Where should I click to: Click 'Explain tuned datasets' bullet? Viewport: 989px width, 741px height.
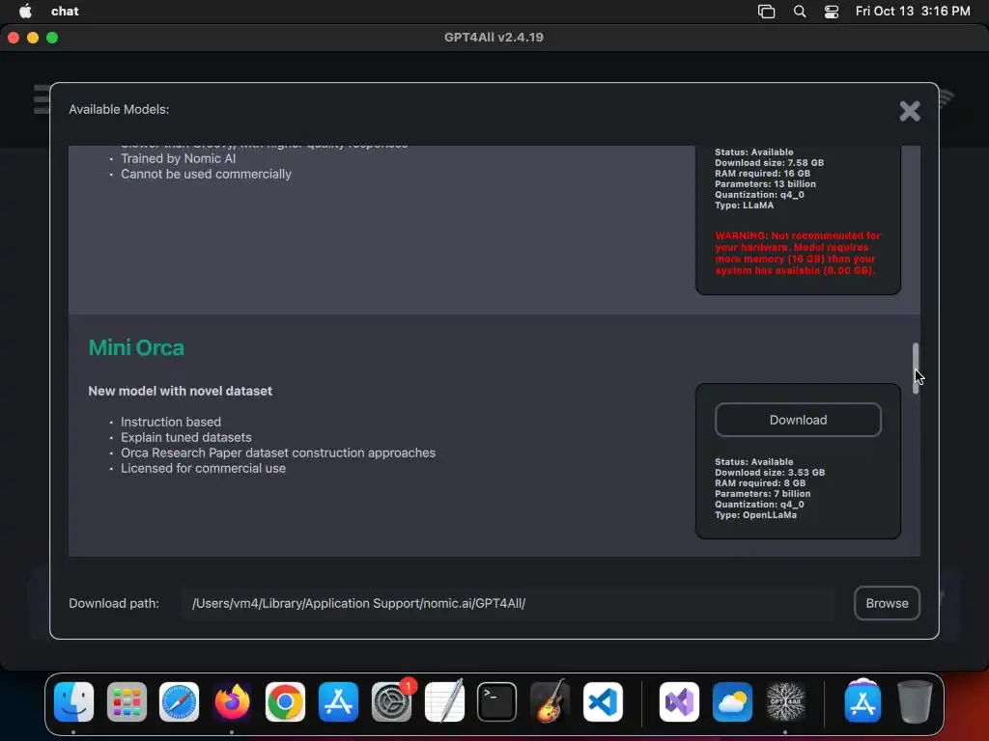(x=186, y=437)
